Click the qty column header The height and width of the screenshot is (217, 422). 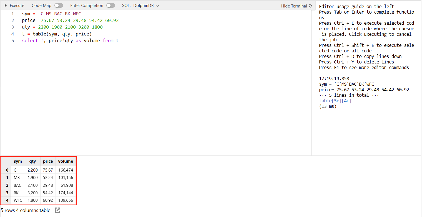point(32,161)
